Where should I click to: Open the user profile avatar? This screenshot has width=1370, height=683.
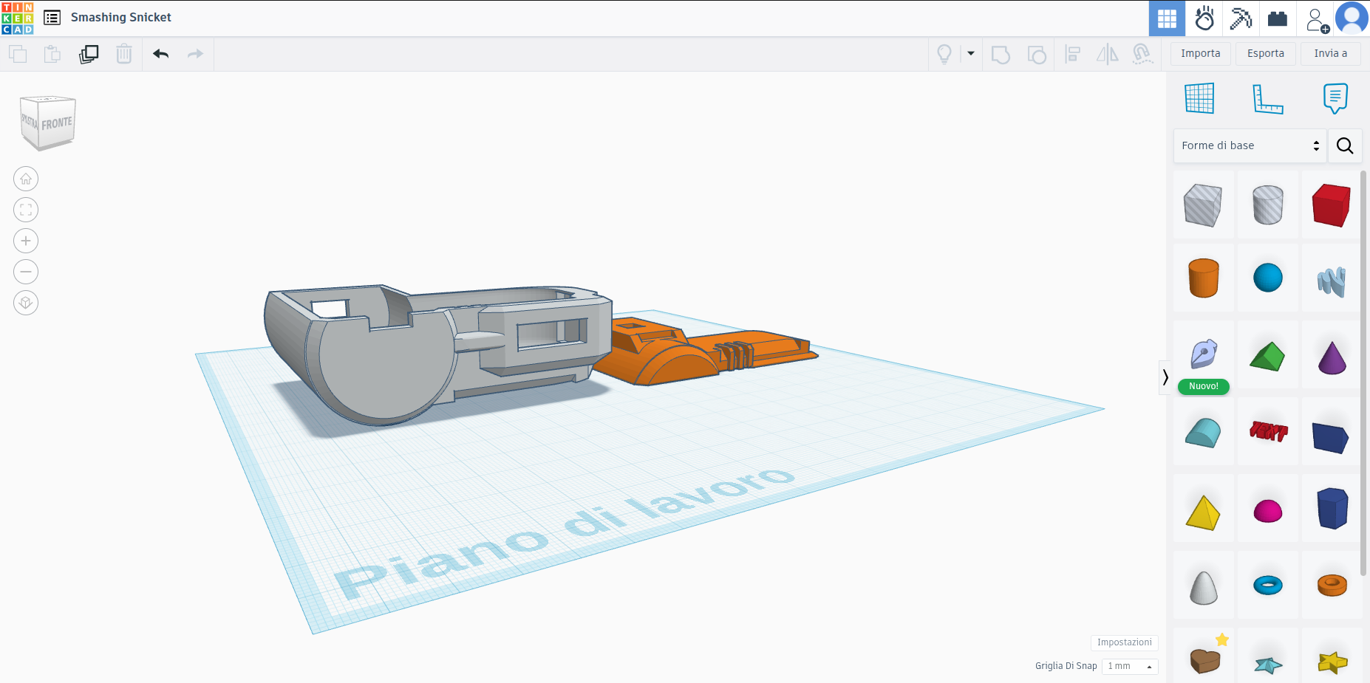[x=1352, y=18]
